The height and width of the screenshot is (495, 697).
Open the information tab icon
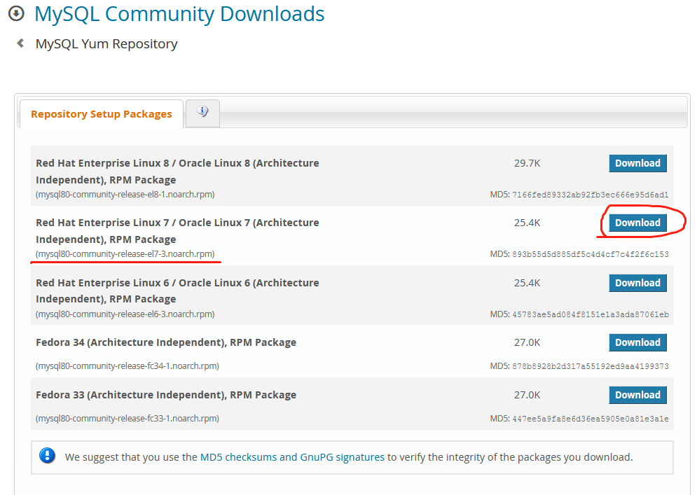[x=202, y=112]
